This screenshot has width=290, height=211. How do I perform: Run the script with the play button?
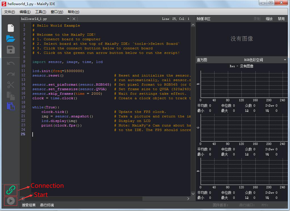pyautogui.click(x=11, y=201)
